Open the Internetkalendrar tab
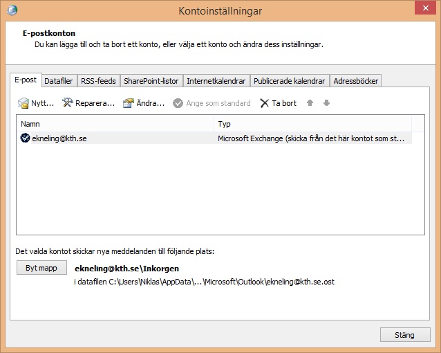The height and width of the screenshot is (353, 441). 216,81
